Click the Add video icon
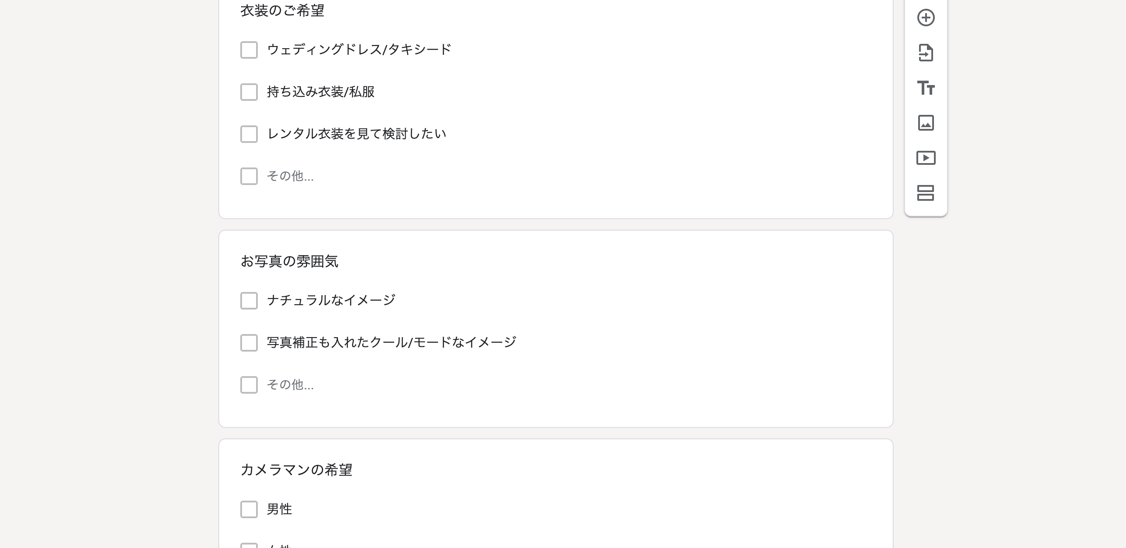The width and height of the screenshot is (1126, 548). click(926, 158)
